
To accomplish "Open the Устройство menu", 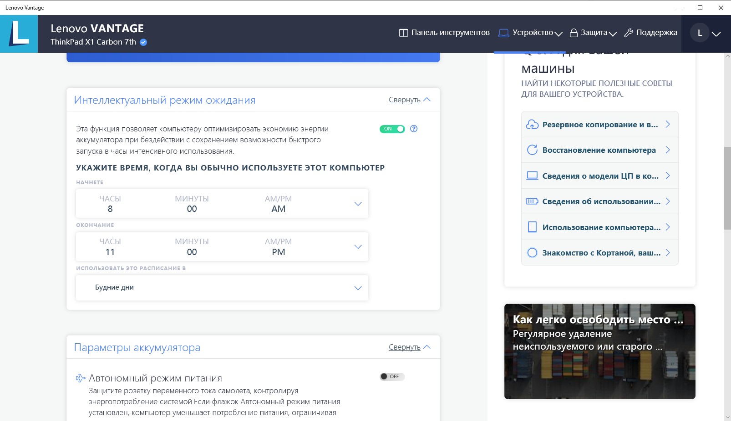I will [x=531, y=33].
